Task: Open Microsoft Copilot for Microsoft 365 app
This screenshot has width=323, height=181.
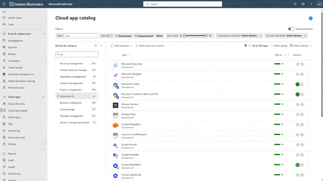Action: [x=140, y=94]
